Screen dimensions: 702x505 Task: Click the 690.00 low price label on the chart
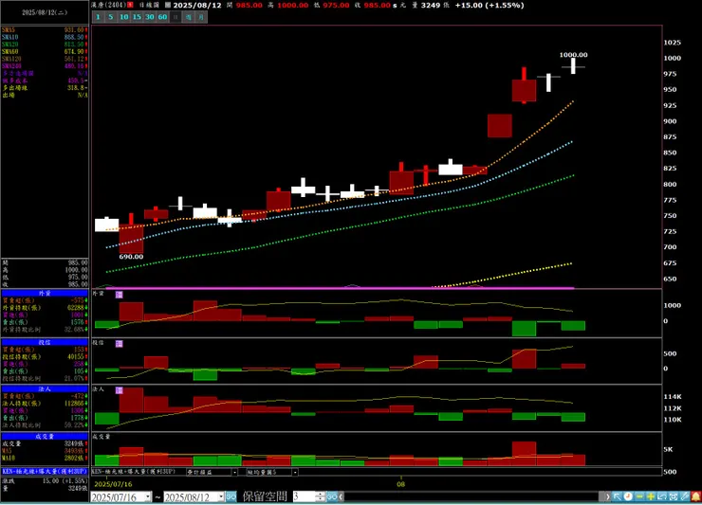click(x=131, y=257)
